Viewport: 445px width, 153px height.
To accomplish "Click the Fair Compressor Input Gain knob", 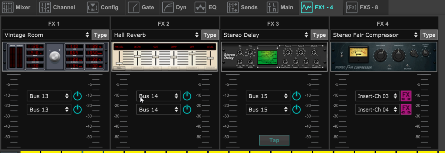I will (x=381, y=55).
